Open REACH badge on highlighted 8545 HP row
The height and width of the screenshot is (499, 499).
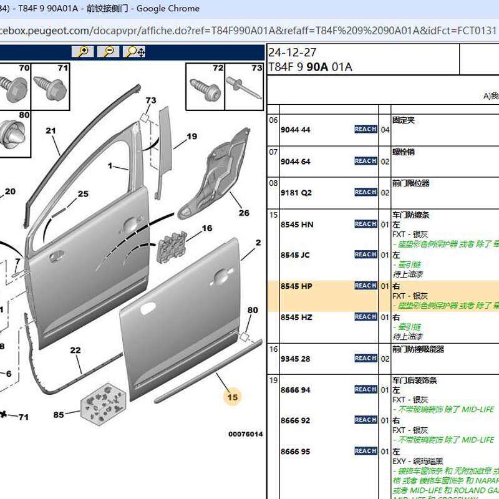(366, 286)
